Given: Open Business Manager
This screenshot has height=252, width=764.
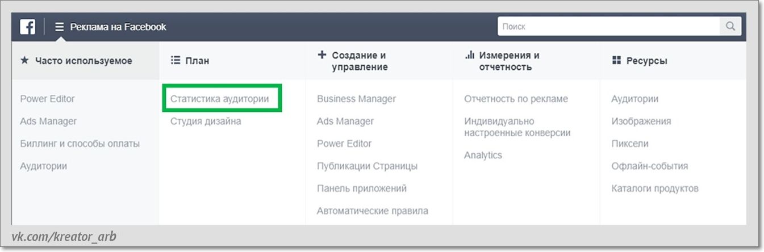Looking at the screenshot, I should click(x=356, y=99).
